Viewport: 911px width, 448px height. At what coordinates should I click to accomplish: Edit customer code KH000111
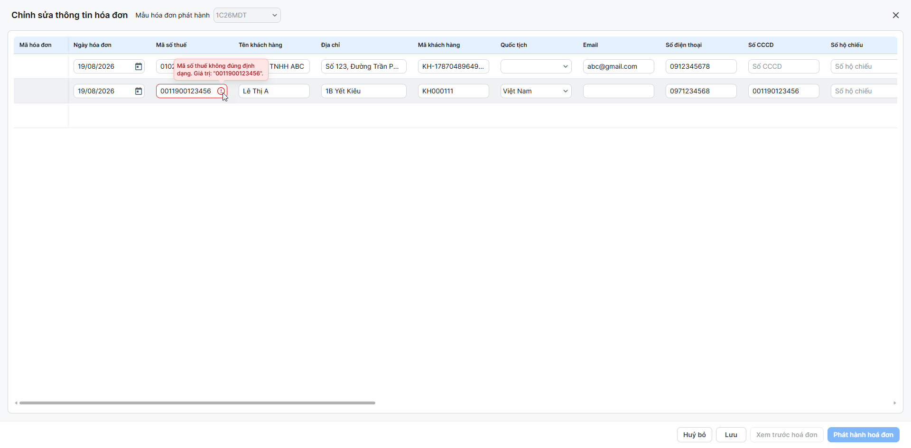click(454, 91)
